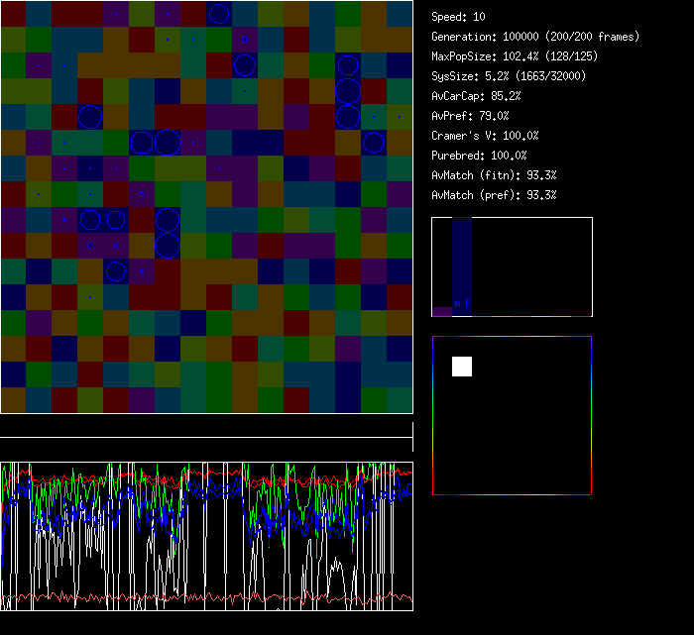Click the lower red line in time-series graph

pos(206,598)
